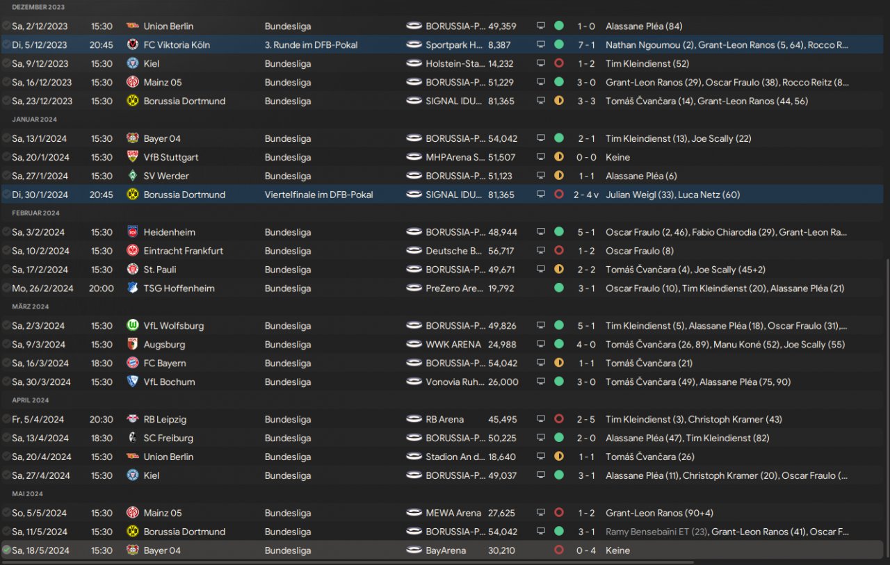
Task: Click the TV icon in the FC Viktoria Köln row
Action: [x=541, y=45]
